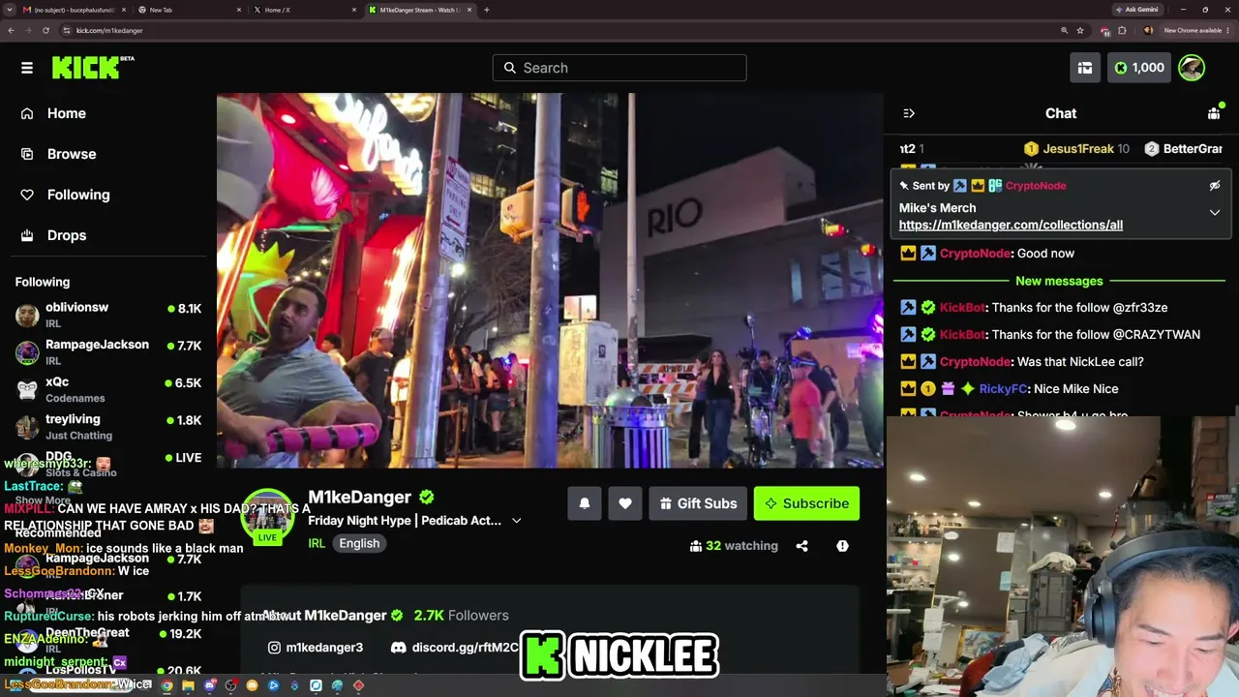Screen dimensions: 1239x697
Task: Report the stream via exclamation icon
Action: pos(842,546)
